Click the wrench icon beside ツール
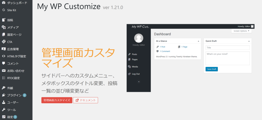Screen dimensions: 262x120 (x=4, y=110)
